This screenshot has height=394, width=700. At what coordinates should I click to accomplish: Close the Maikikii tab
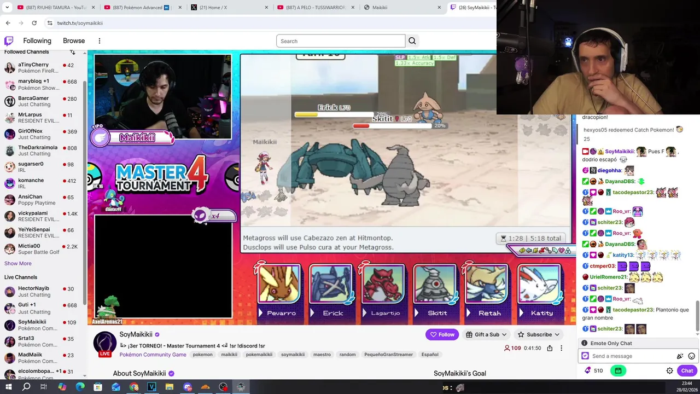point(439,8)
